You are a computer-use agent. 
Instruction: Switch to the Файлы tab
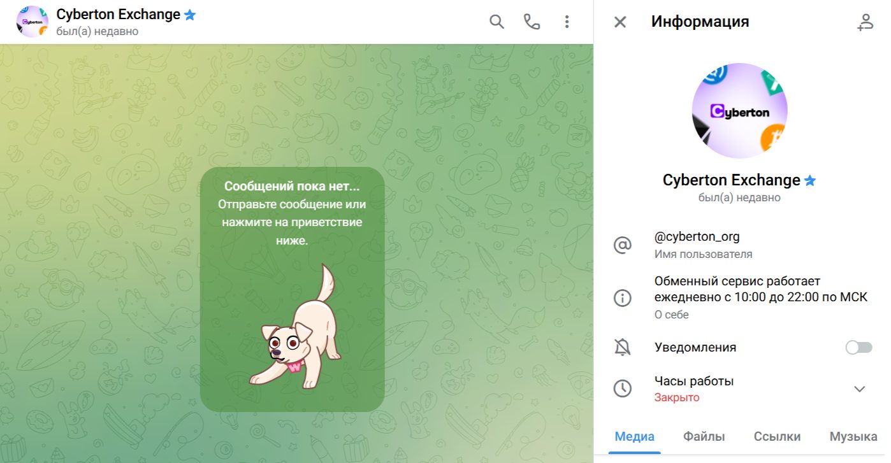(x=704, y=437)
